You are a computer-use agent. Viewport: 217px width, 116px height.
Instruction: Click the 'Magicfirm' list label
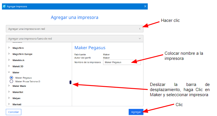coord(18,48)
